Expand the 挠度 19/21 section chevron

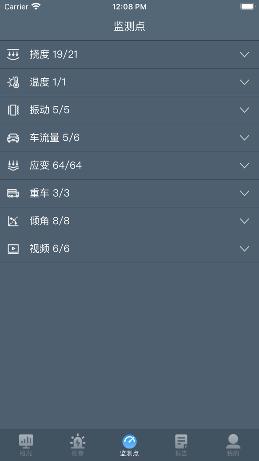coord(244,54)
